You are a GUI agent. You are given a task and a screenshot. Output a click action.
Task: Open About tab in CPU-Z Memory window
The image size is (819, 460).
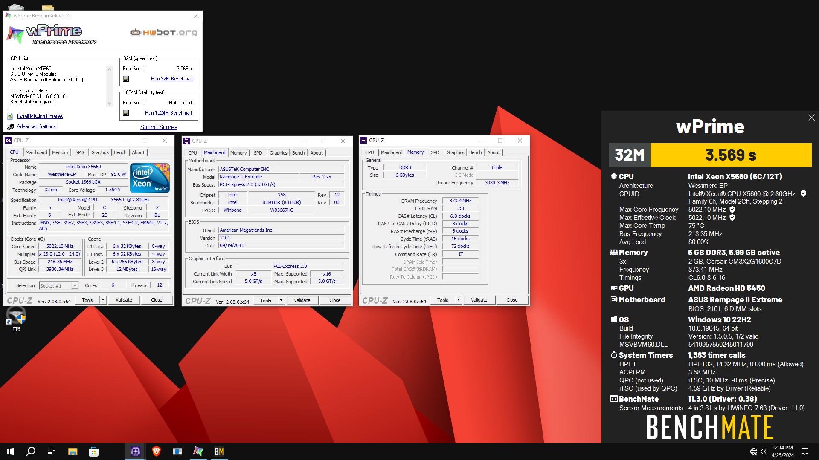click(x=494, y=152)
